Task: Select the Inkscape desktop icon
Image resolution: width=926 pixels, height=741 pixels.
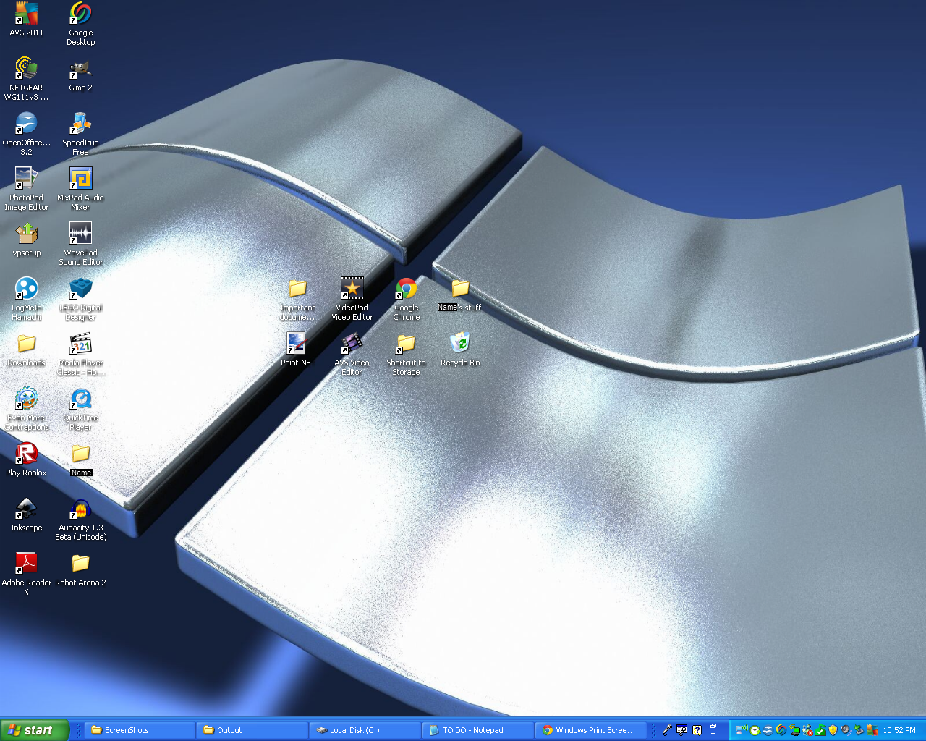Action: 27,515
